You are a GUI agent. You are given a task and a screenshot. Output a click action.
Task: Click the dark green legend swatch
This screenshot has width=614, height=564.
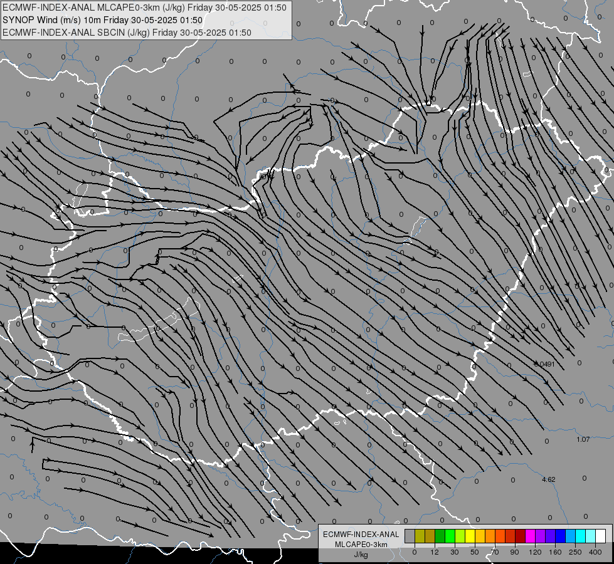pos(440,536)
